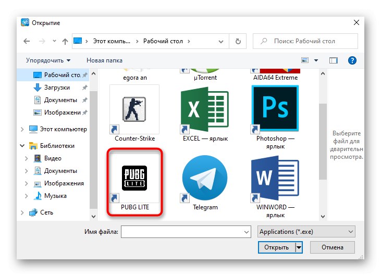Image resolution: width=381 pixels, height=276 pixels.
Task: Click the file list scrollbar thumb
Action: [x=323, y=141]
